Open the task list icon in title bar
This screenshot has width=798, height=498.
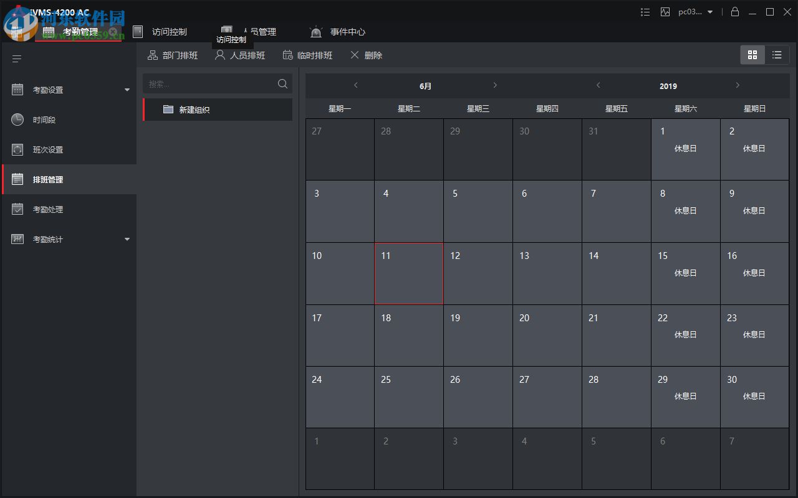pyautogui.click(x=645, y=12)
